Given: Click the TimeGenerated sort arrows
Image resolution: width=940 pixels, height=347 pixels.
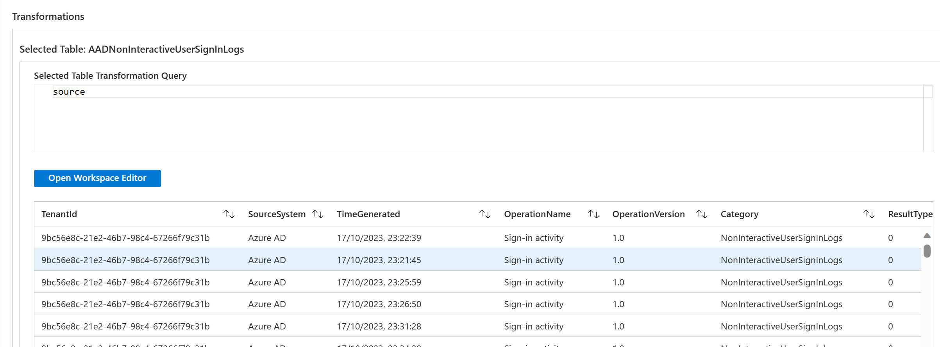Looking at the screenshot, I should point(485,214).
